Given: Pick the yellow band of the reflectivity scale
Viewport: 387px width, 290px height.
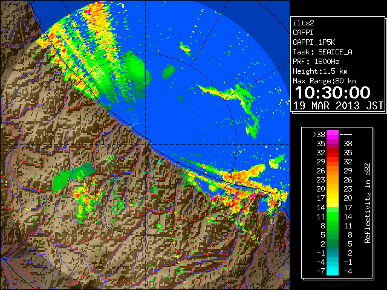Looking at the screenshot, I should coord(333,198).
